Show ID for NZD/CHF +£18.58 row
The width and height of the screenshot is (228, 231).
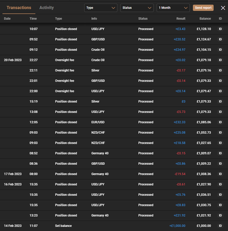220,143
